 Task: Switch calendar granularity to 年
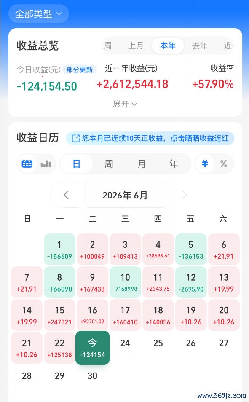174,163
